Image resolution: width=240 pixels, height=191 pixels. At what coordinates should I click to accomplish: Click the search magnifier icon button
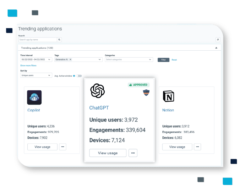click(x=59, y=40)
